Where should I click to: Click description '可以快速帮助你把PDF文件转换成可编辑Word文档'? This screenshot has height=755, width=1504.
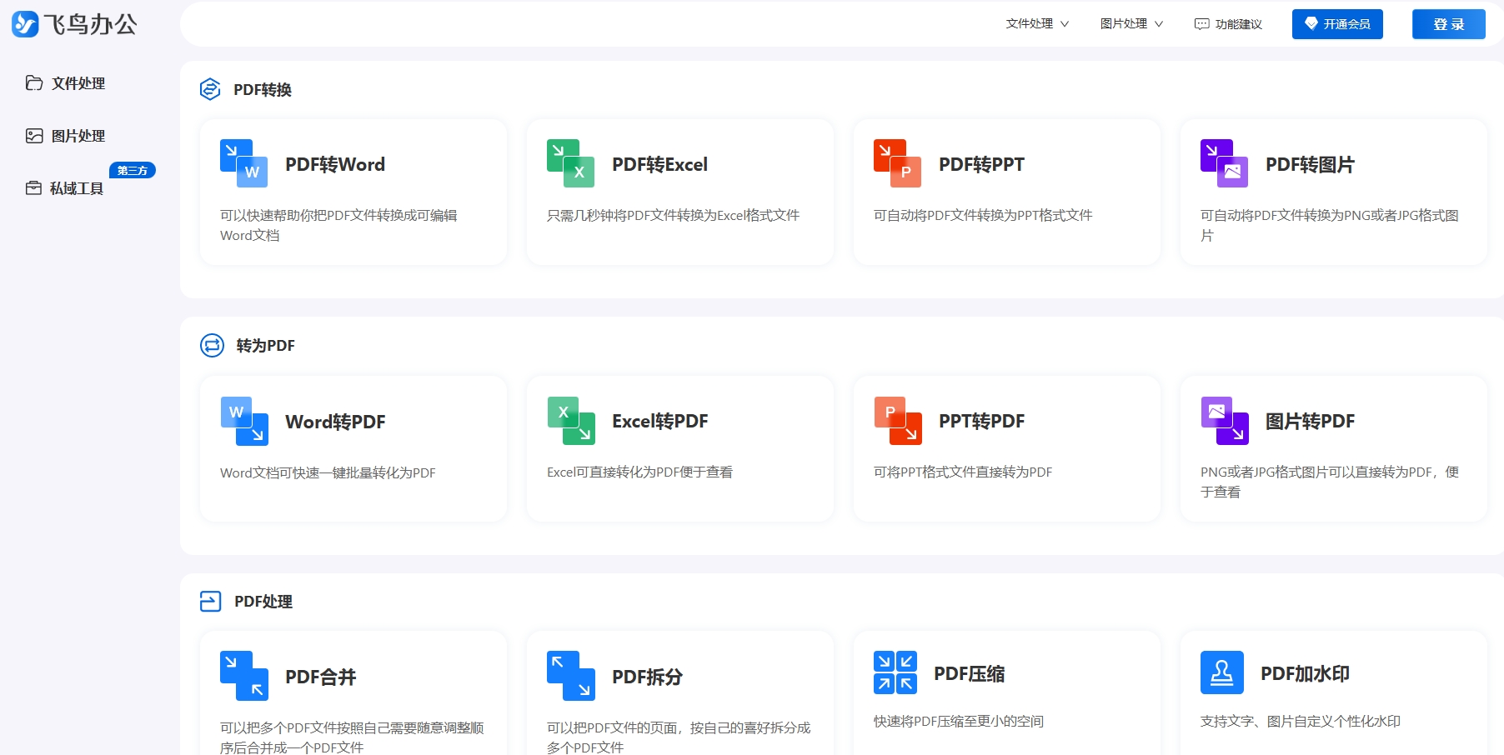click(338, 225)
